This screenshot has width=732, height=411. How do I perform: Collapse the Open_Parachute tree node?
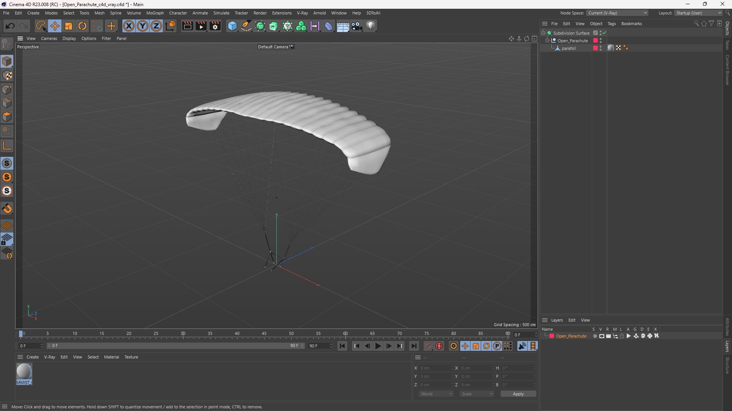[547, 40]
